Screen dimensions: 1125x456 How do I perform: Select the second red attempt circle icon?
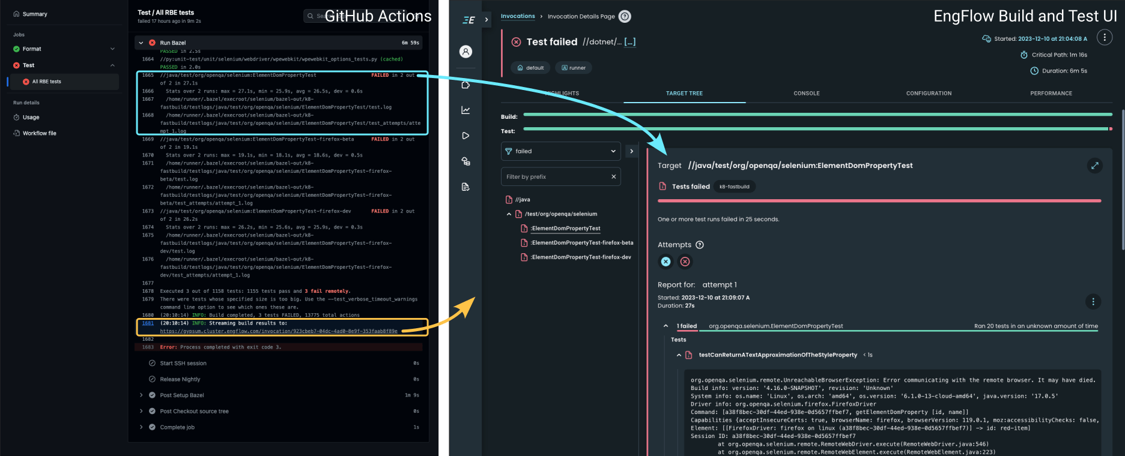685,262
